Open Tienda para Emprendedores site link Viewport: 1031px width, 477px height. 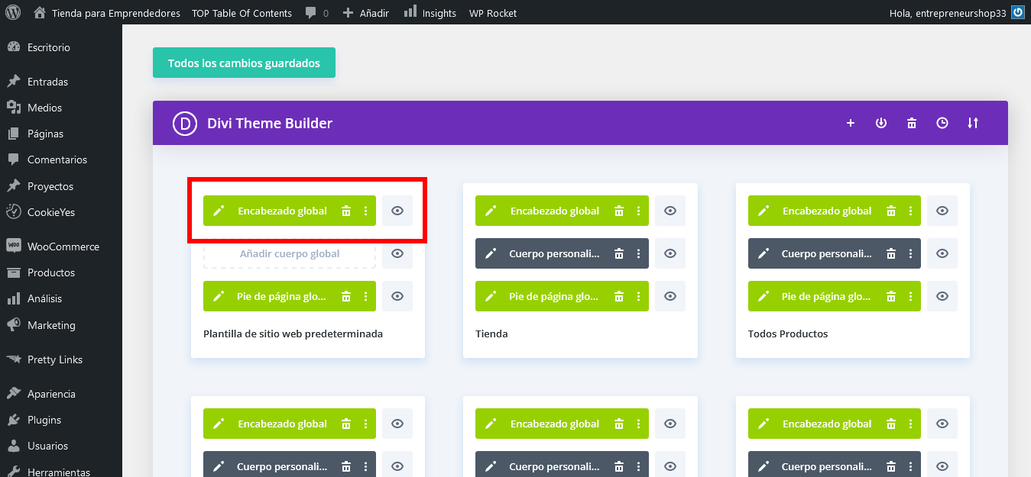tap(107, 13)
